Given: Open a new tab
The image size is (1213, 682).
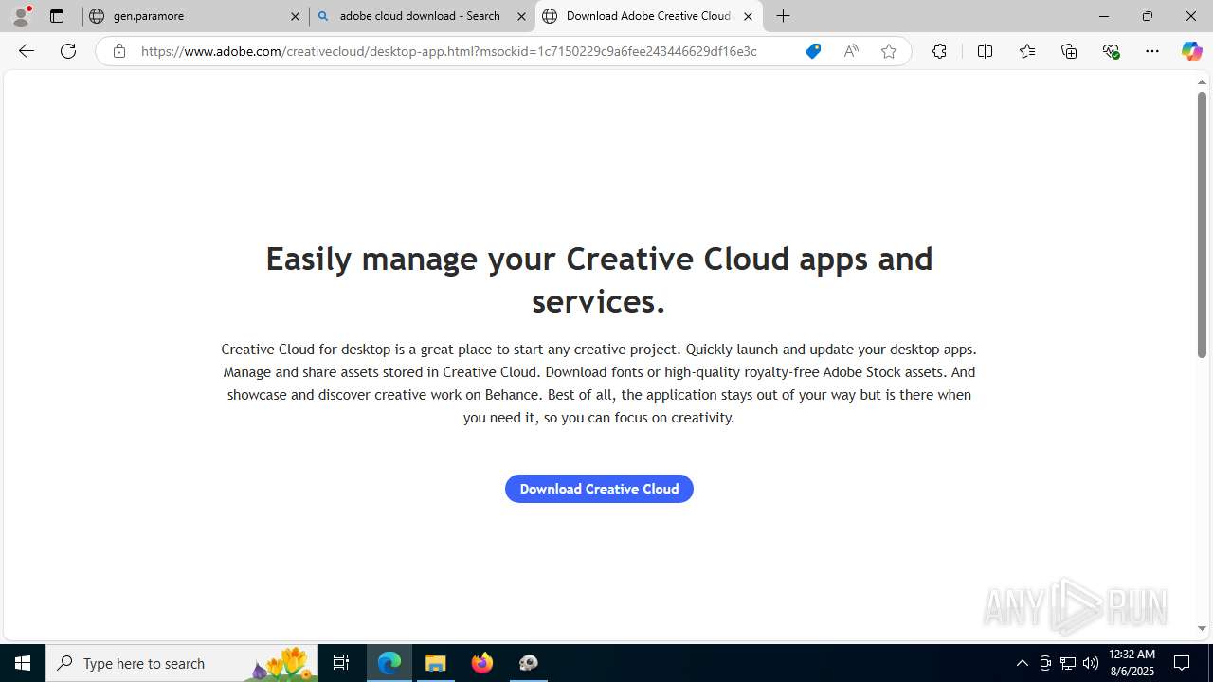Looking at the screenshot, I should (x=784, y=16).
